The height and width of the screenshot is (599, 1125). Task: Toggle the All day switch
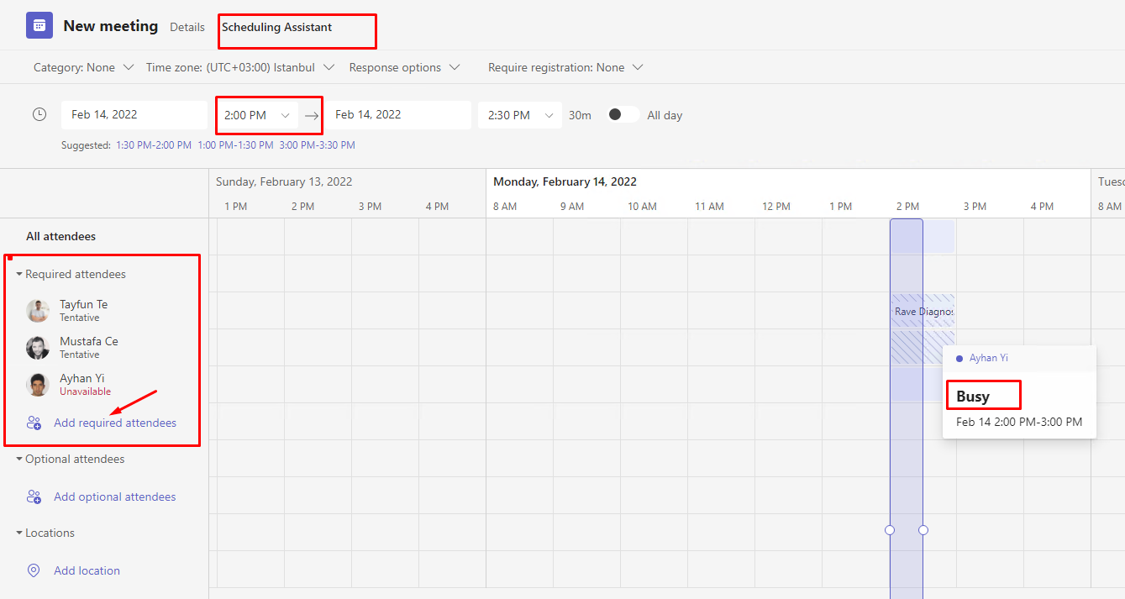(x=623, y=115)
